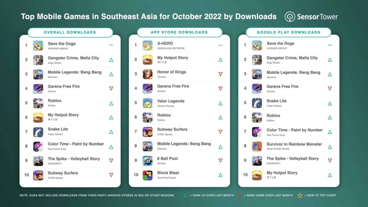Click Roblox icon in App Store list
This screenshot has height=207, width=368.
coord(147,118)
